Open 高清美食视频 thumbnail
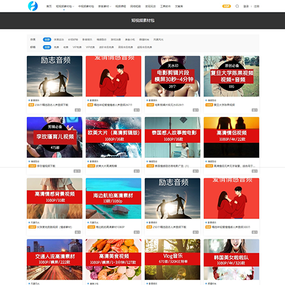This screenshot has width=285, height=285. pos(113,259)
